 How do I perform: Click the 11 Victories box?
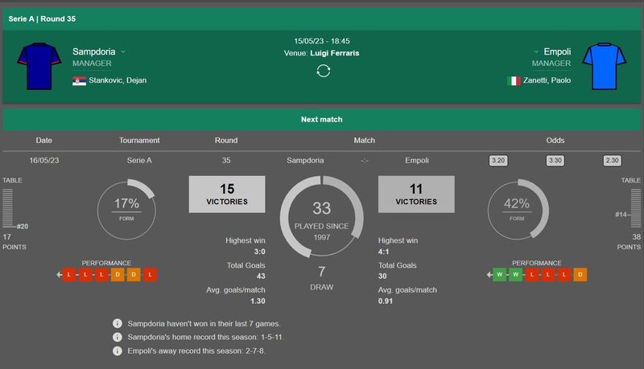tap(416, 195)
